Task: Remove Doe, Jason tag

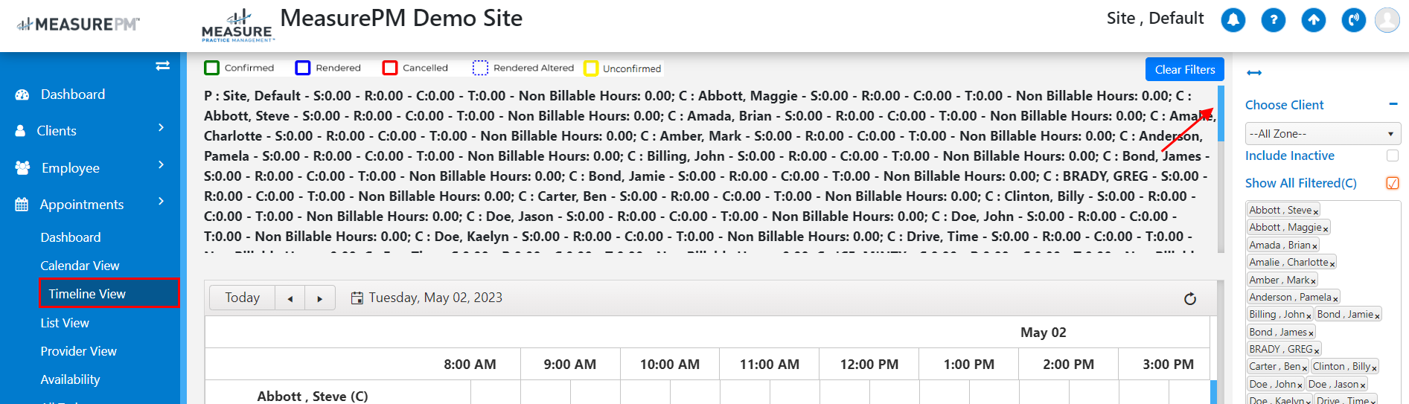Action: [x=1362, y=386]
